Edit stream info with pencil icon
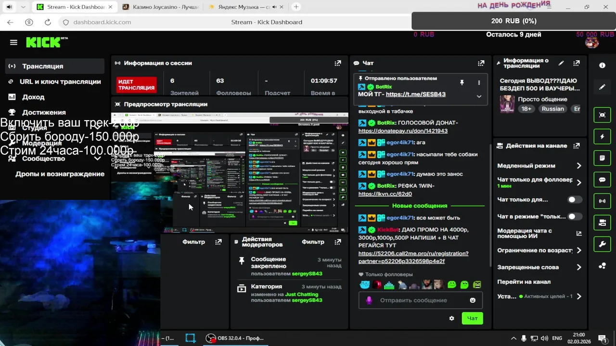Screen dimensions: 616x346 561,63
